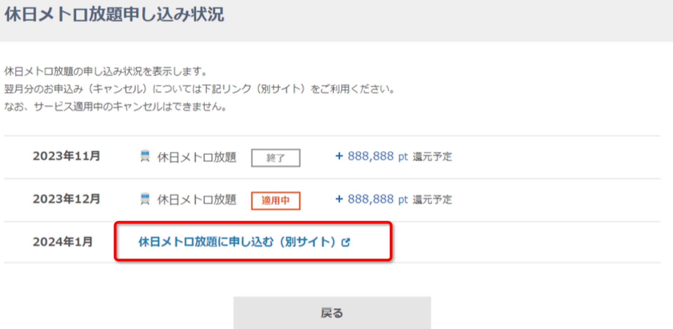Click the 終了 status badge
673x329 pixels.
(x=276, y=157)
